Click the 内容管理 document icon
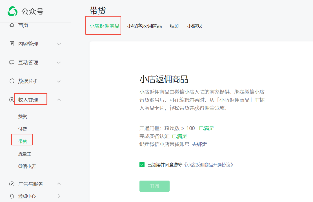 point(12,44)
